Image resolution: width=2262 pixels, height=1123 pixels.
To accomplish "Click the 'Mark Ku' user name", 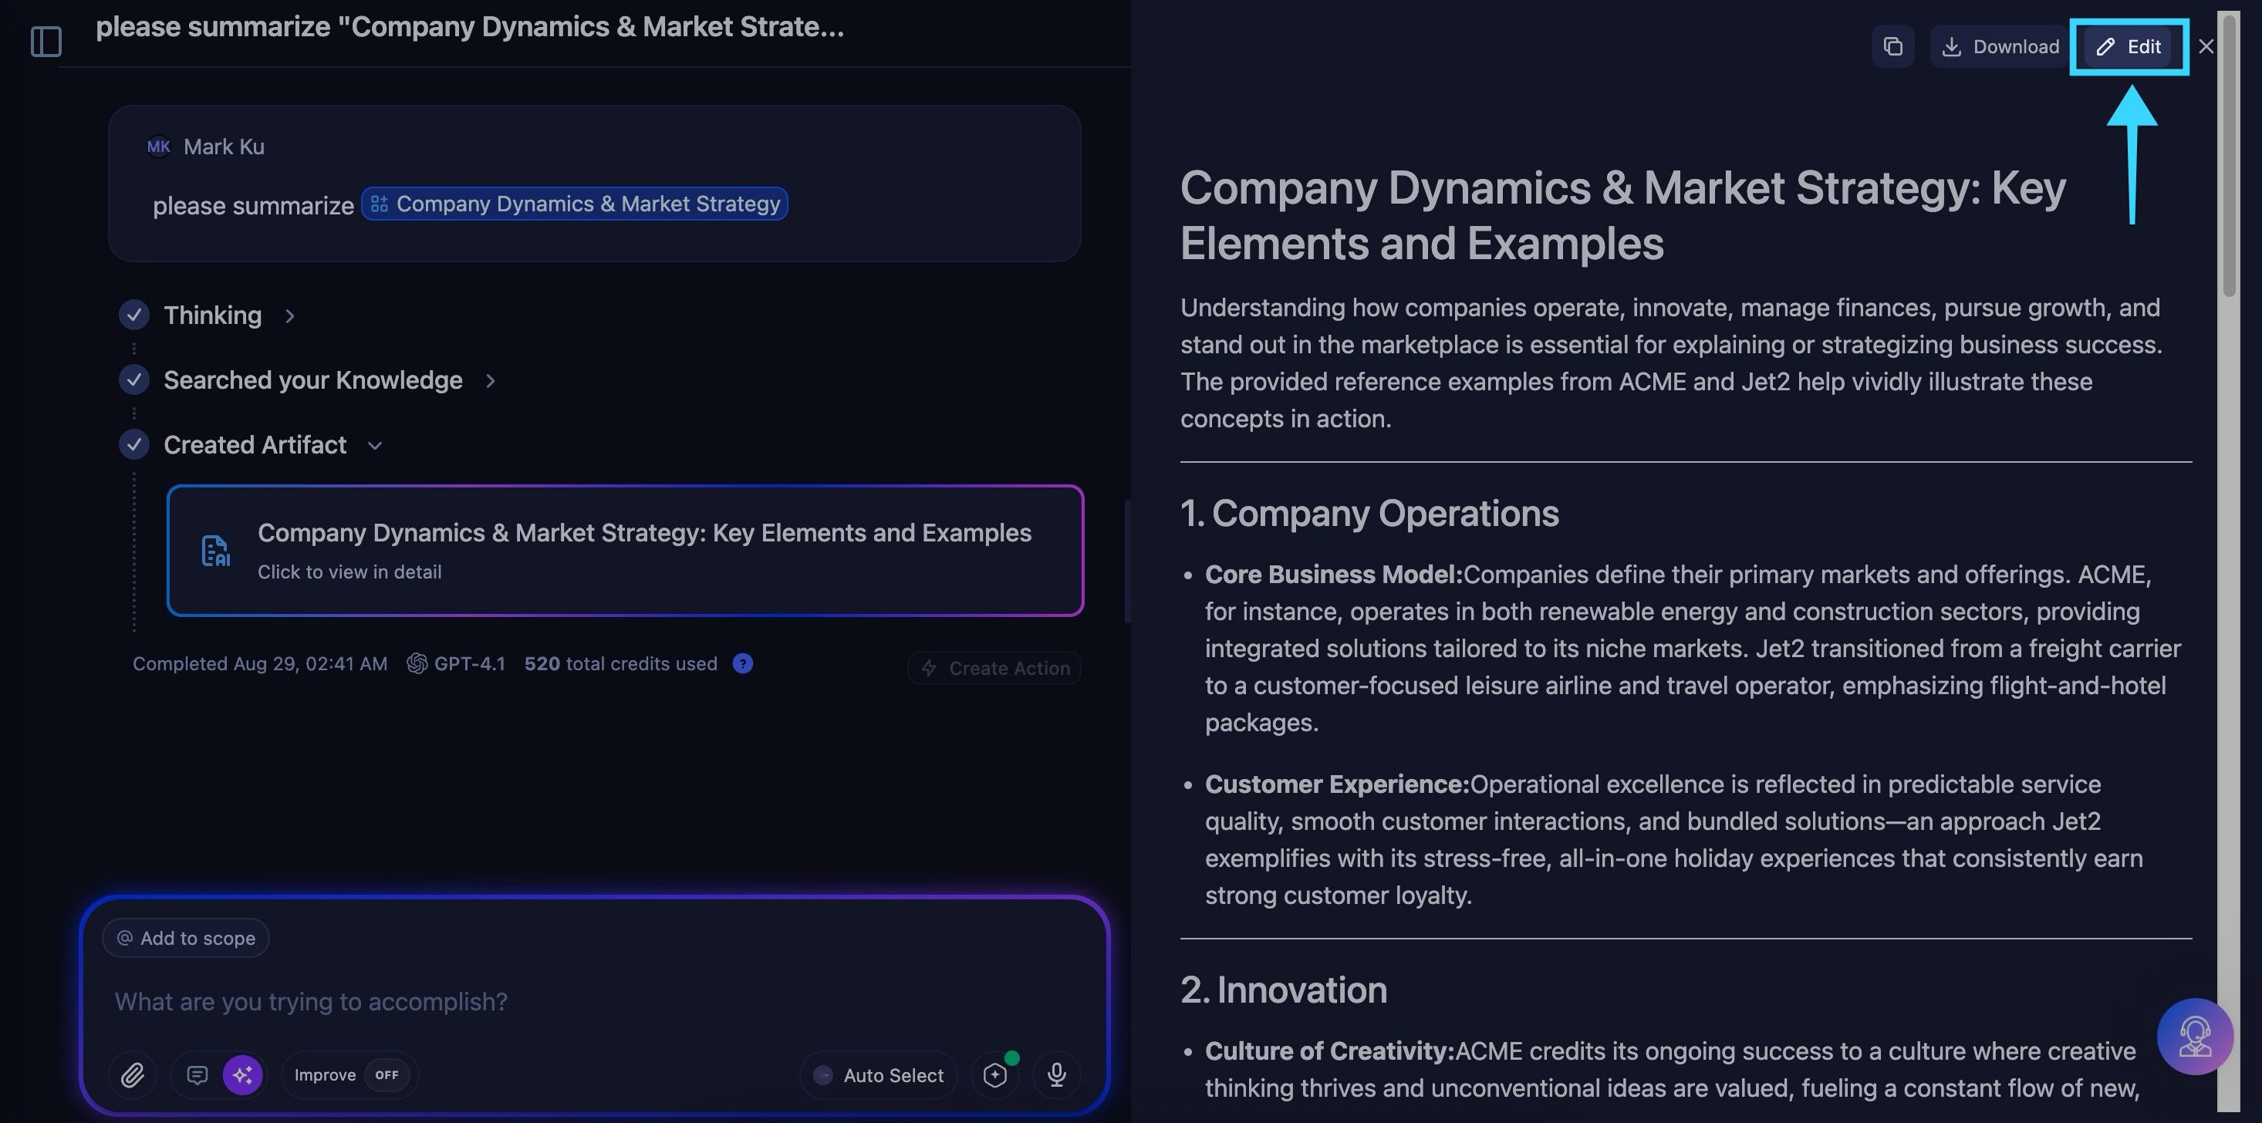I will click(x=224, y=147).
